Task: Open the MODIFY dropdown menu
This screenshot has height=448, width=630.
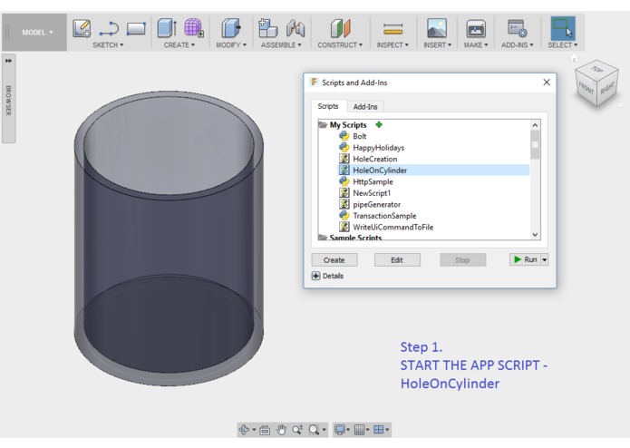Action: tap(231, 45)
